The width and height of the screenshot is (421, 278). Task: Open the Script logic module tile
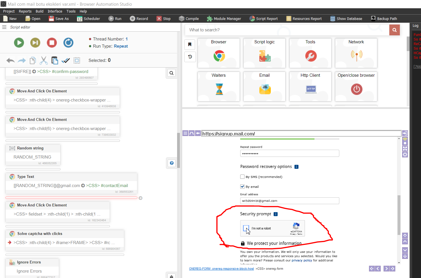pyautogui.click(x=264, y=53)
